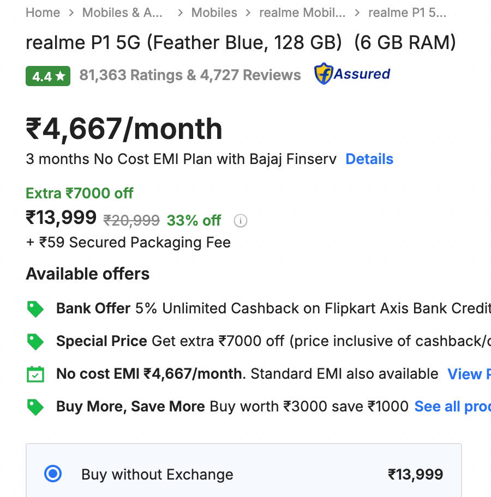Click the Buy More, Save More tag icon
This screenshot has height=497, width=491.
35,407
